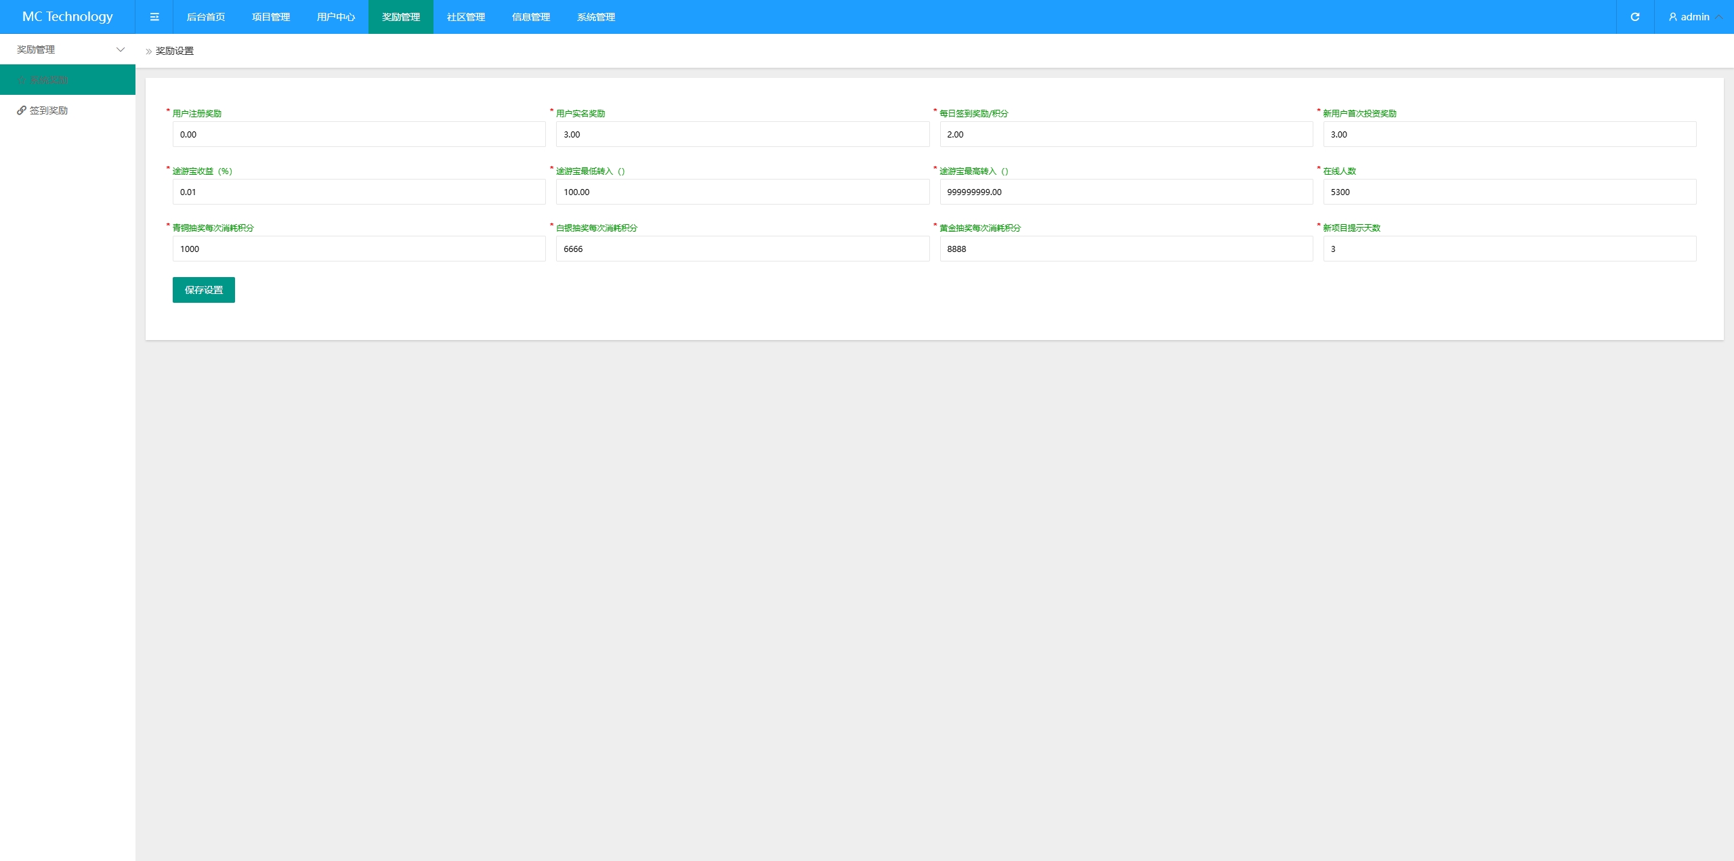Collapse the 奖励管理 sidebar group chevron
The height and width of the screenshot is (861, 1734).
121,49
